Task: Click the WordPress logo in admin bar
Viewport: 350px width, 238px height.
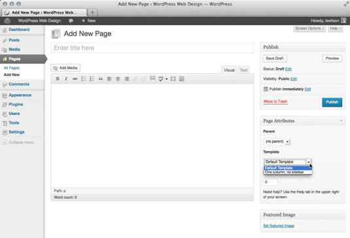Action: click(7, 21)
